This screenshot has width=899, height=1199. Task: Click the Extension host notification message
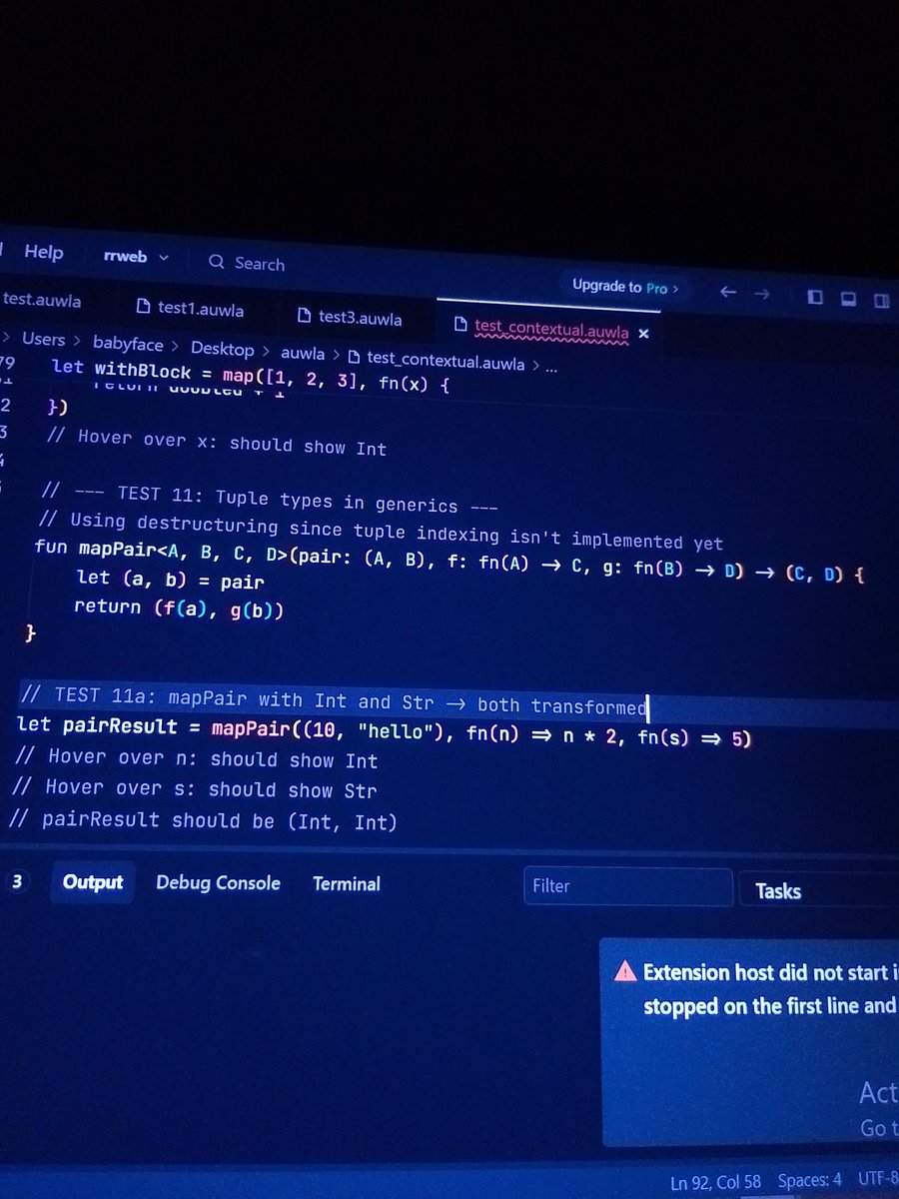click(x=771, y=989)
